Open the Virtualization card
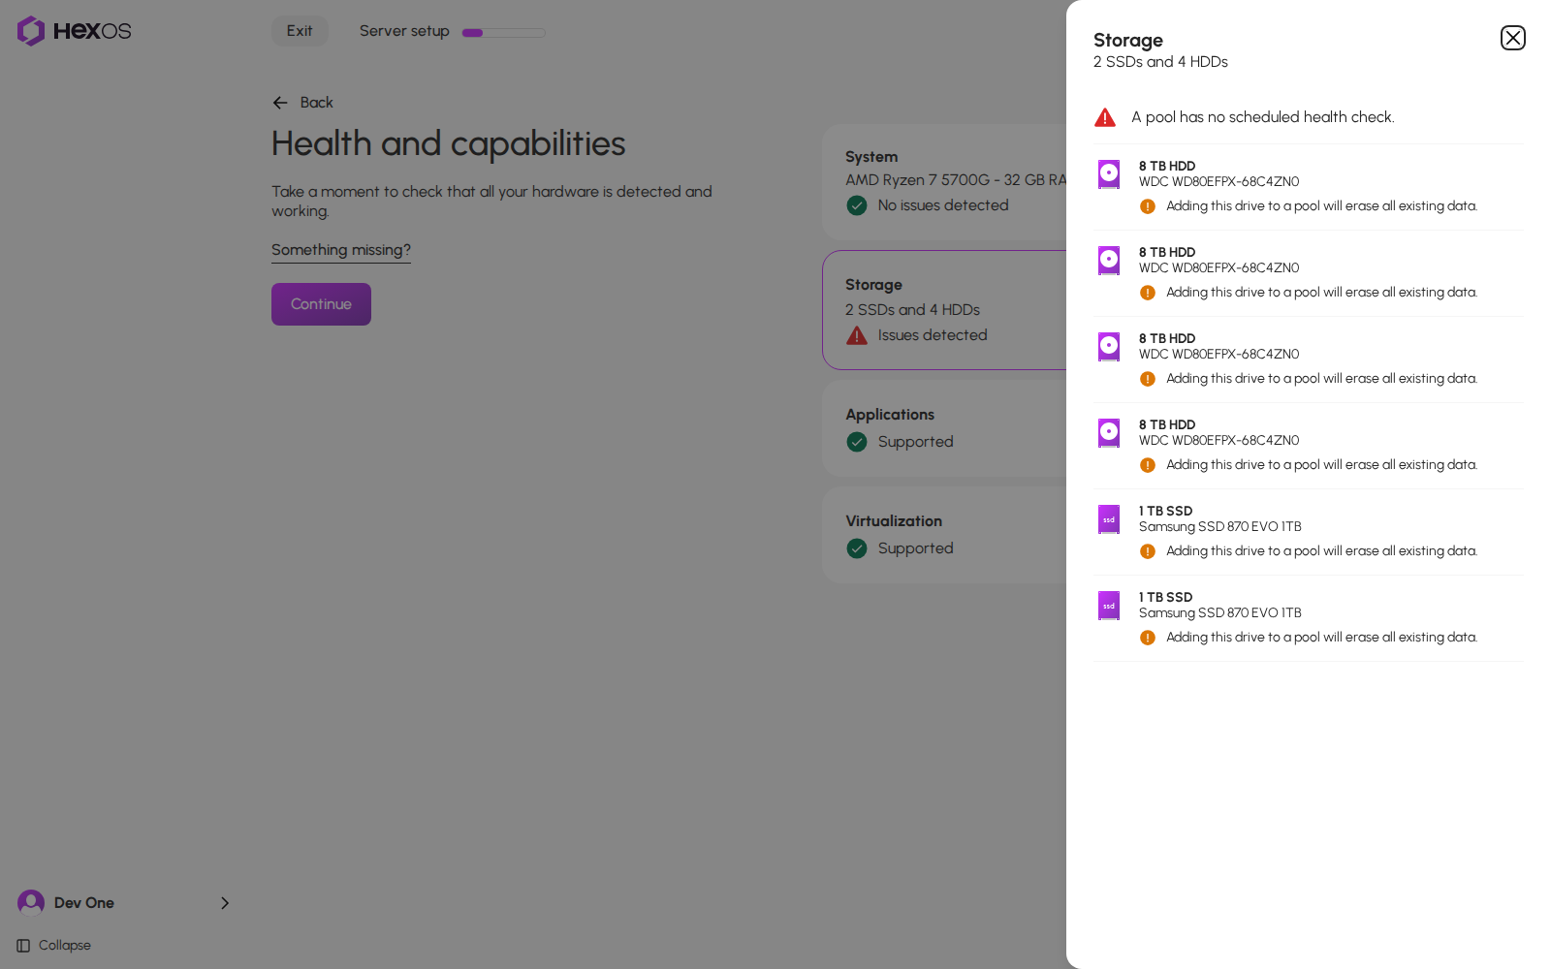The height and width of the screenshot is (969, 1551). [x=944, y=535]
